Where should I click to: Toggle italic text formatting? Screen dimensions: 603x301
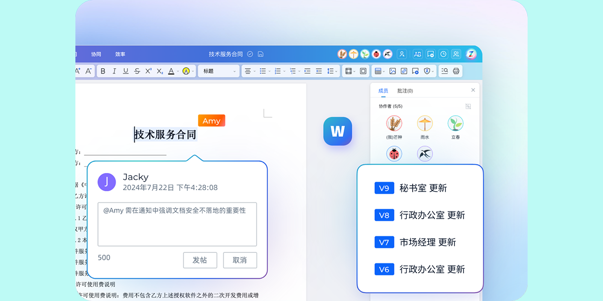tap(114, 71)
